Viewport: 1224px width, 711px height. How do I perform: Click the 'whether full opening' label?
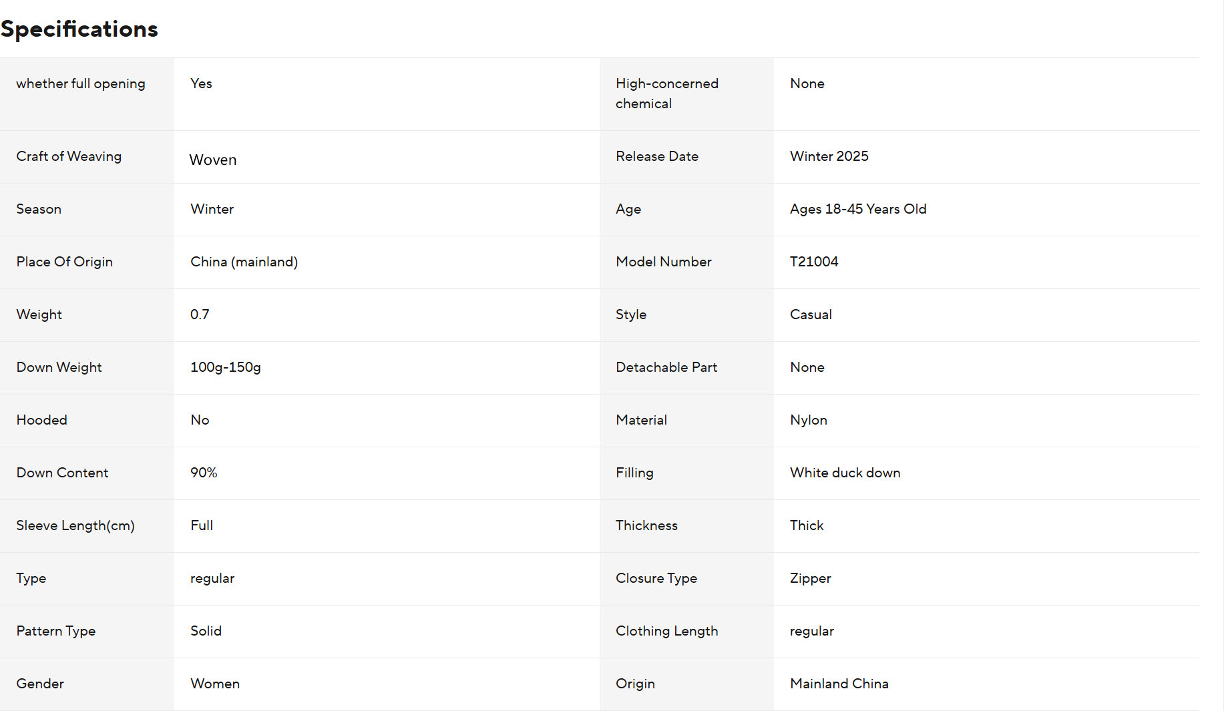click(81, 83)
